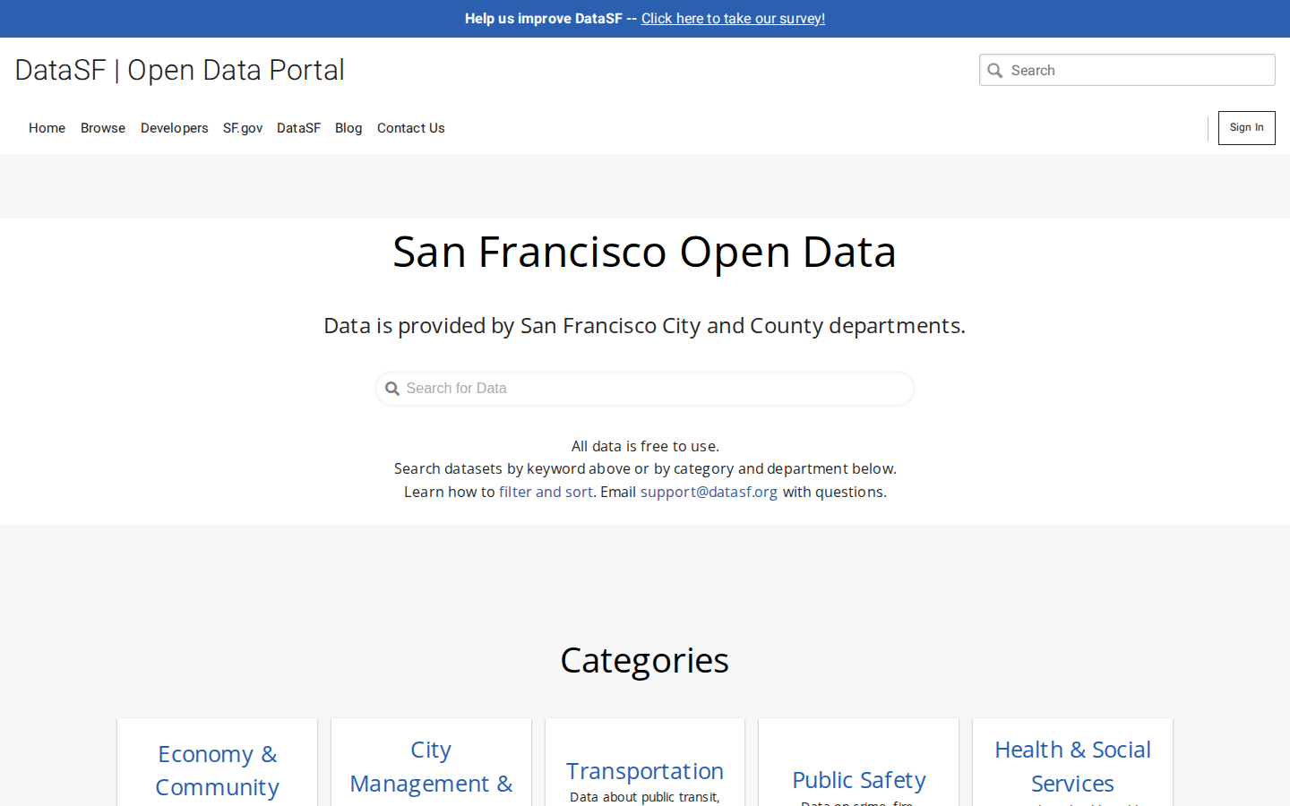Click the magnifier icon in header search
The width and height of the screenshot is (1290, 806).
point(994,70)
